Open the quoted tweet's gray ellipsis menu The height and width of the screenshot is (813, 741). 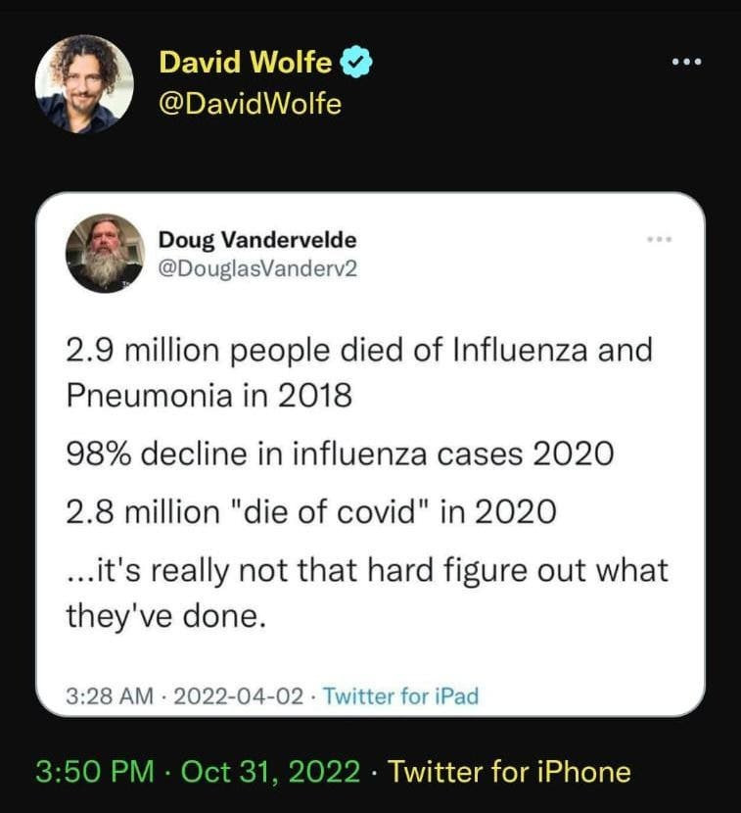[x=658, y=239]
